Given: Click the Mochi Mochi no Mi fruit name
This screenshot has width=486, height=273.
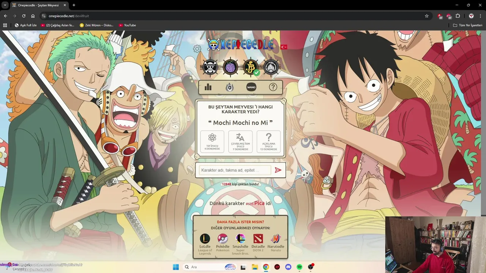Looking at the screenshot, I should 240,123.
